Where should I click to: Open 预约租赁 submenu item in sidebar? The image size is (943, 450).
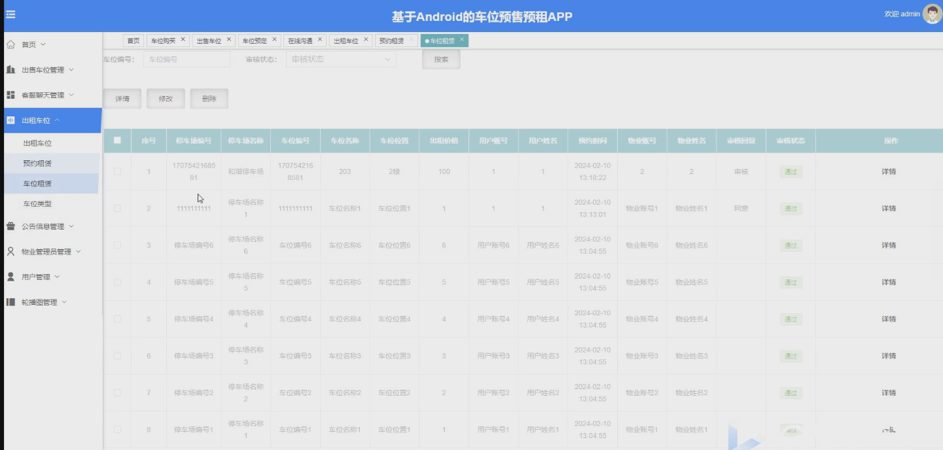click(37, 164)
